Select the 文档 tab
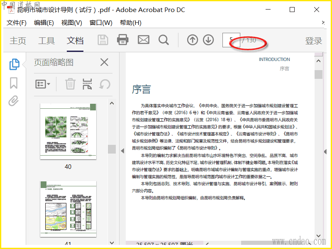 click(x=75, y=41)
